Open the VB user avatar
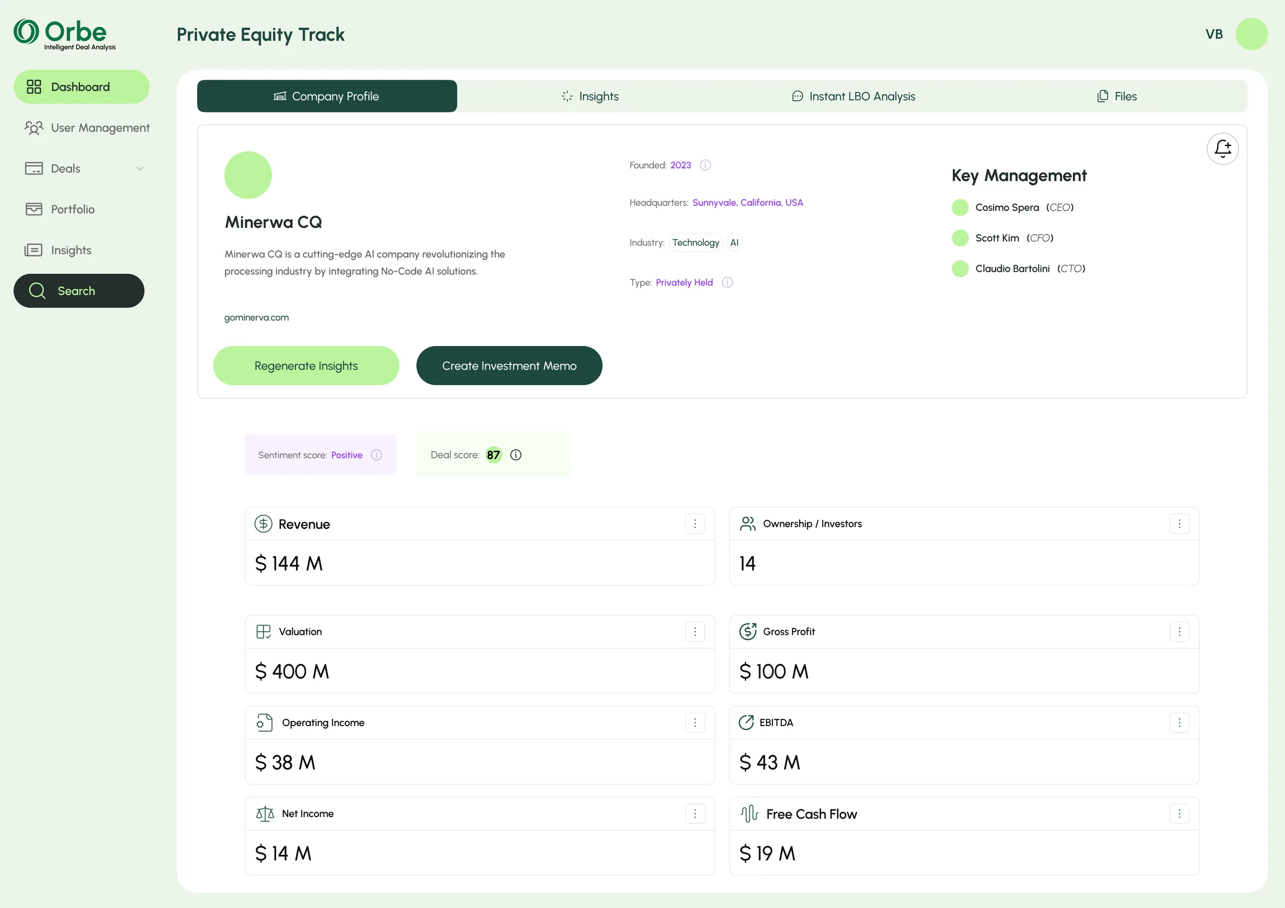The image size is (1285, 908). pos(1251,34)
